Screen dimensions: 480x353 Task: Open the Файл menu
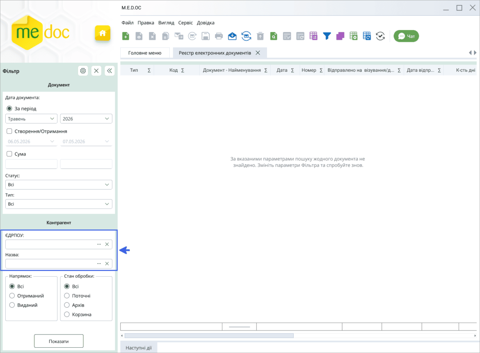click(x=127, y=23)
